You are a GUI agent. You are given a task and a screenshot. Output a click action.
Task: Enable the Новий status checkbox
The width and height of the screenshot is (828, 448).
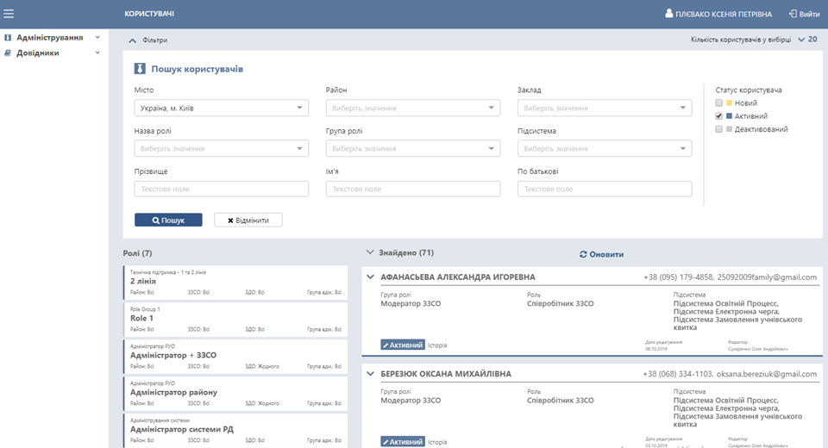[x=718, y=103]
